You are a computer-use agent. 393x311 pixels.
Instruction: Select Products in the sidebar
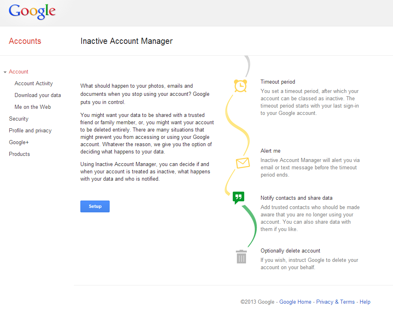click(19, 154)
